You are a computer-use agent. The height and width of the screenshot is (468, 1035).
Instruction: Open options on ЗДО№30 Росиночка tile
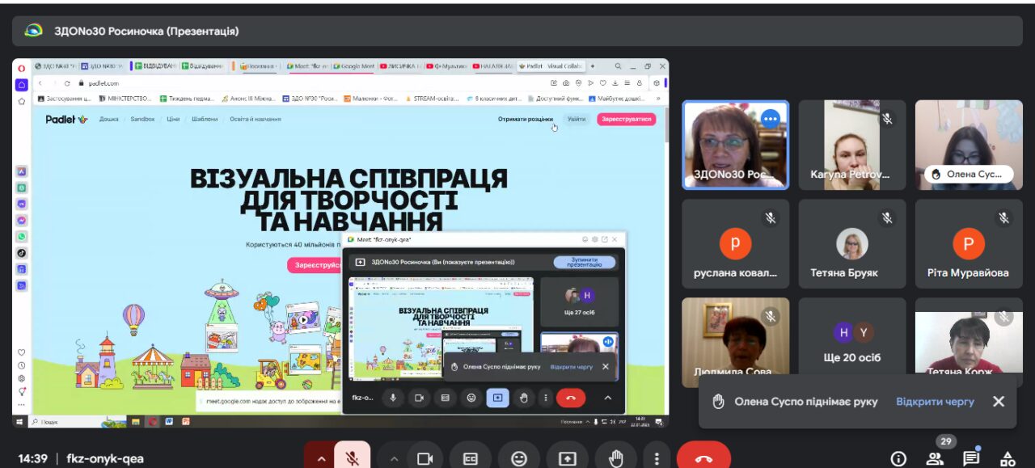click(x=770, y=119)
